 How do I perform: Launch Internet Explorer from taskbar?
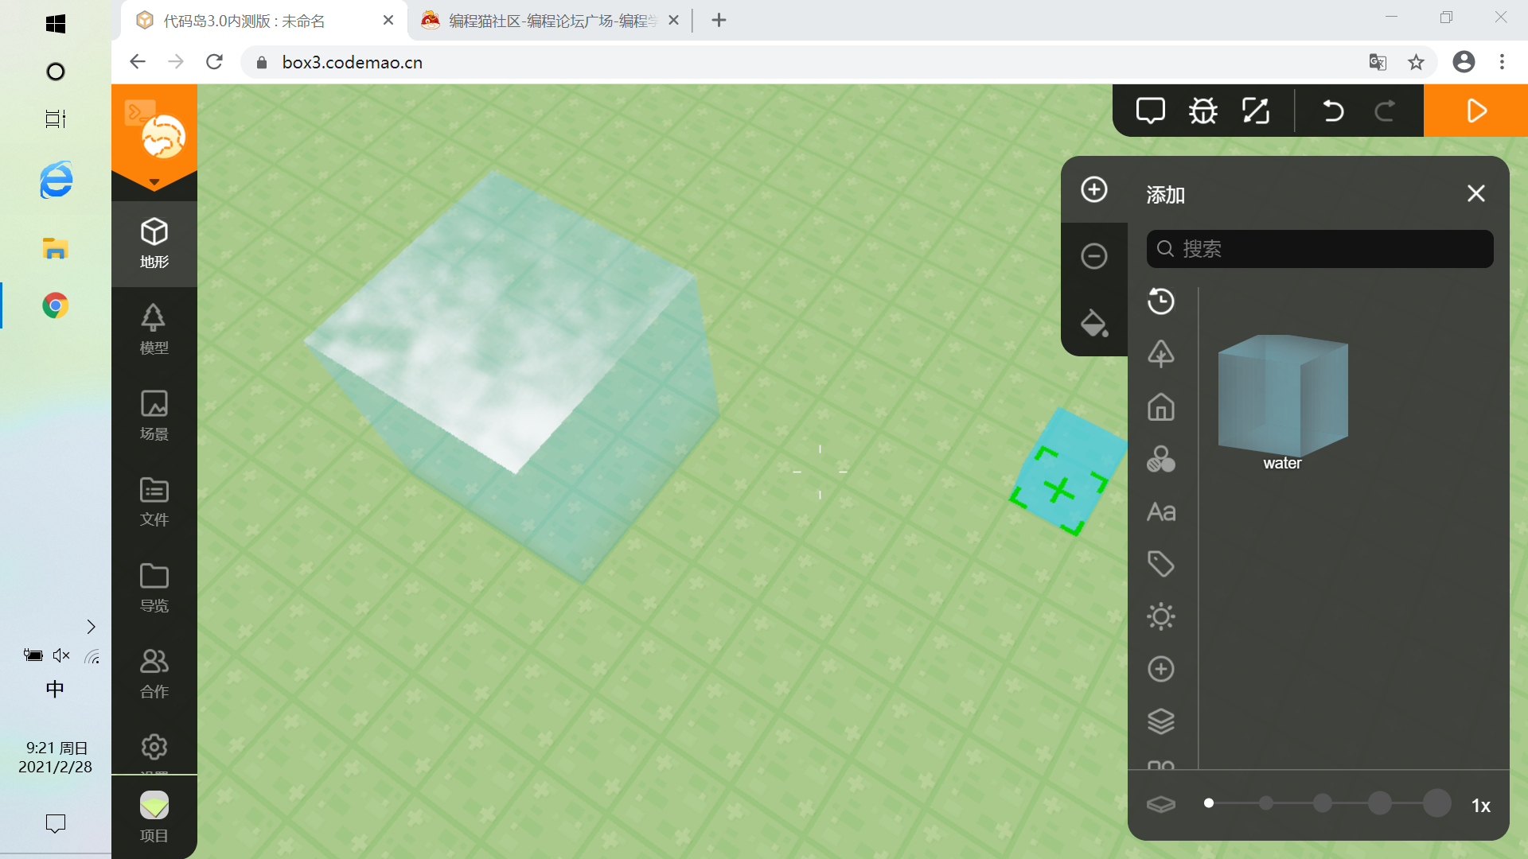(x=56, y=180)
